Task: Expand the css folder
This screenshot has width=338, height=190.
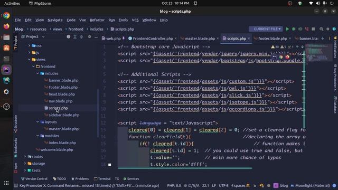Action: (29, 46)
